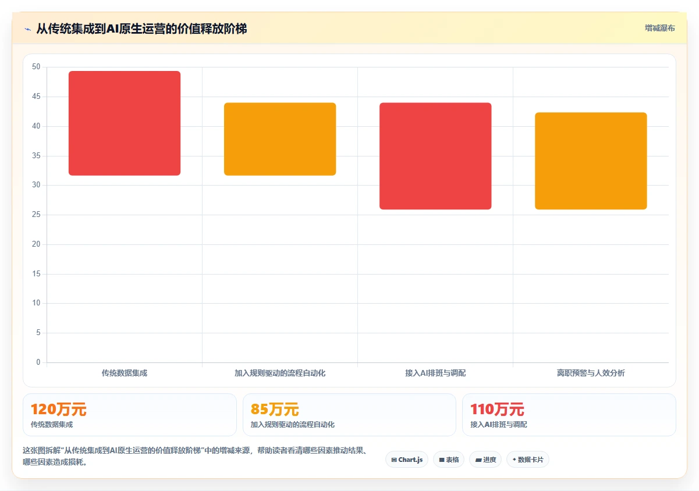Viewport: 699px width, 491px height.
Task: Click the y-axis value 5
Action: (38, 333)
